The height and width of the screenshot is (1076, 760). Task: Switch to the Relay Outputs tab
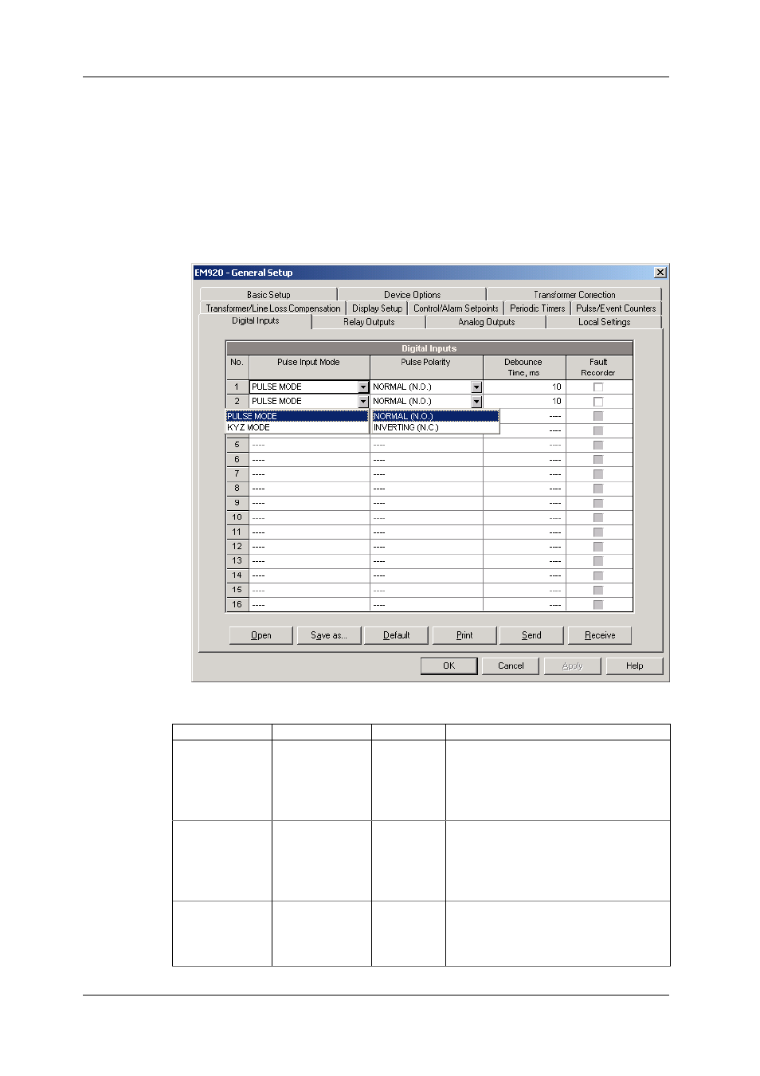(369, 322)
